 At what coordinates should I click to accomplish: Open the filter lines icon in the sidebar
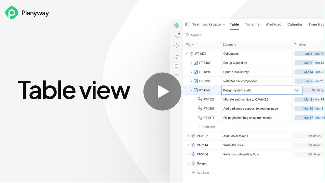coord(176,75)
